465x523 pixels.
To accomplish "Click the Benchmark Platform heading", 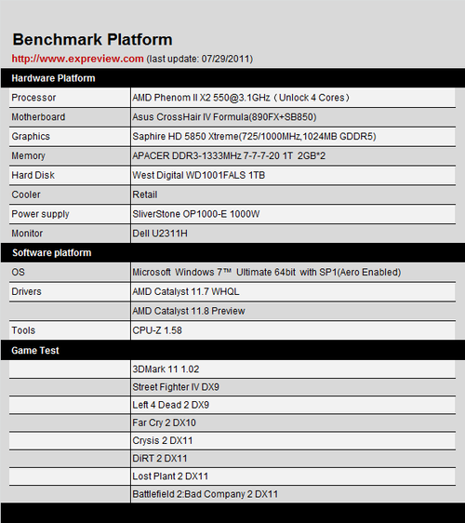I will click(x=92, y=39).
